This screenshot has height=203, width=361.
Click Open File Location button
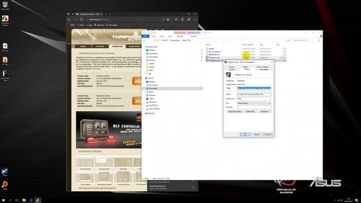tap(235, 112)
